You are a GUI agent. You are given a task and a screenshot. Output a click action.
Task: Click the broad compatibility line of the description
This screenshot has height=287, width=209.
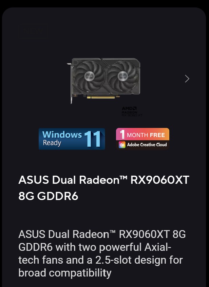point(65,273)
